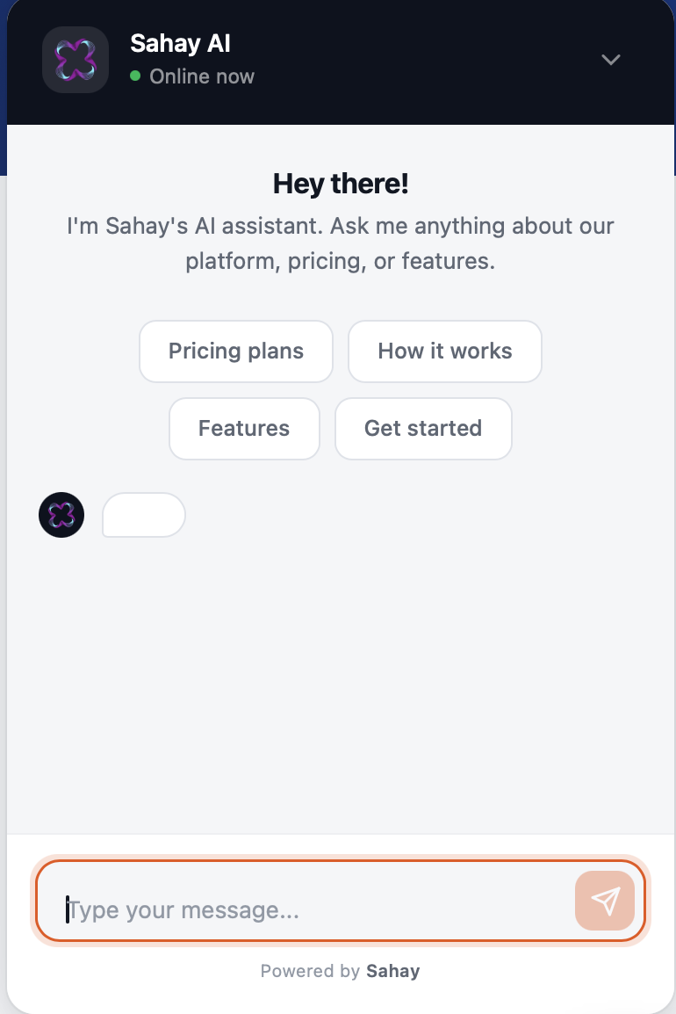Click the Online now status text
The height and width of the screenshot is (1014, 676).
pos(202,76)
